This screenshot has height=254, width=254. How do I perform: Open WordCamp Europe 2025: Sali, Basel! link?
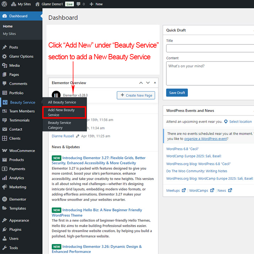pos(194,156)
